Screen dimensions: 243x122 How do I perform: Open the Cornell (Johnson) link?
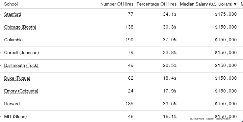click(x=21, y=53)
